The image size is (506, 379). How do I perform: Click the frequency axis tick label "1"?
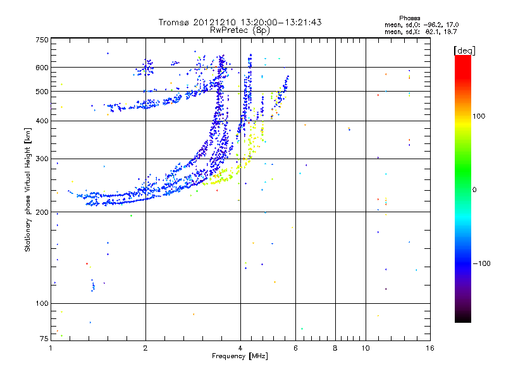[51, 348]
